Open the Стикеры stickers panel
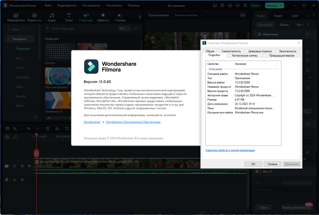Viewport: 319px width, 215px height. [120, 17]
